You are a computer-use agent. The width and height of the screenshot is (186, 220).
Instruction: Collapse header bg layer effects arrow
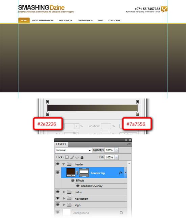(x=125, y=173)
